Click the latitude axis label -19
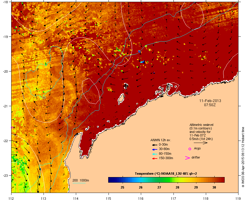247x200 pixels. [x=5, y=37]
